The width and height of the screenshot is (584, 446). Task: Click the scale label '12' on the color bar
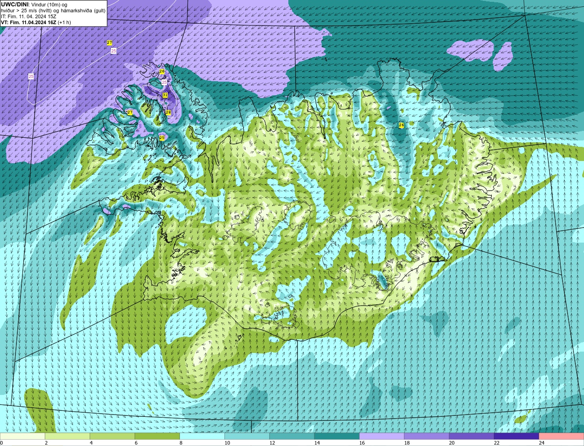[272, 443]
